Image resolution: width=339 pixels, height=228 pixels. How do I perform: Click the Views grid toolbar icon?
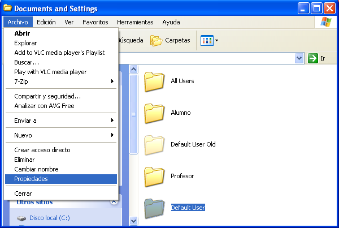coord(207,41)
